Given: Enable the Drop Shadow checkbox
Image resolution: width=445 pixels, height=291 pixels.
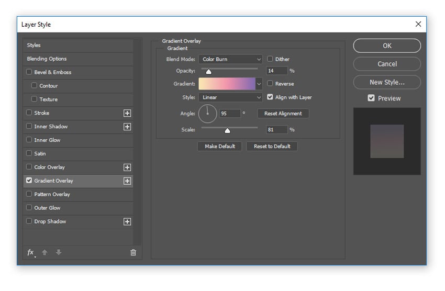Looking at the screenshot, I should click(29, 221).
